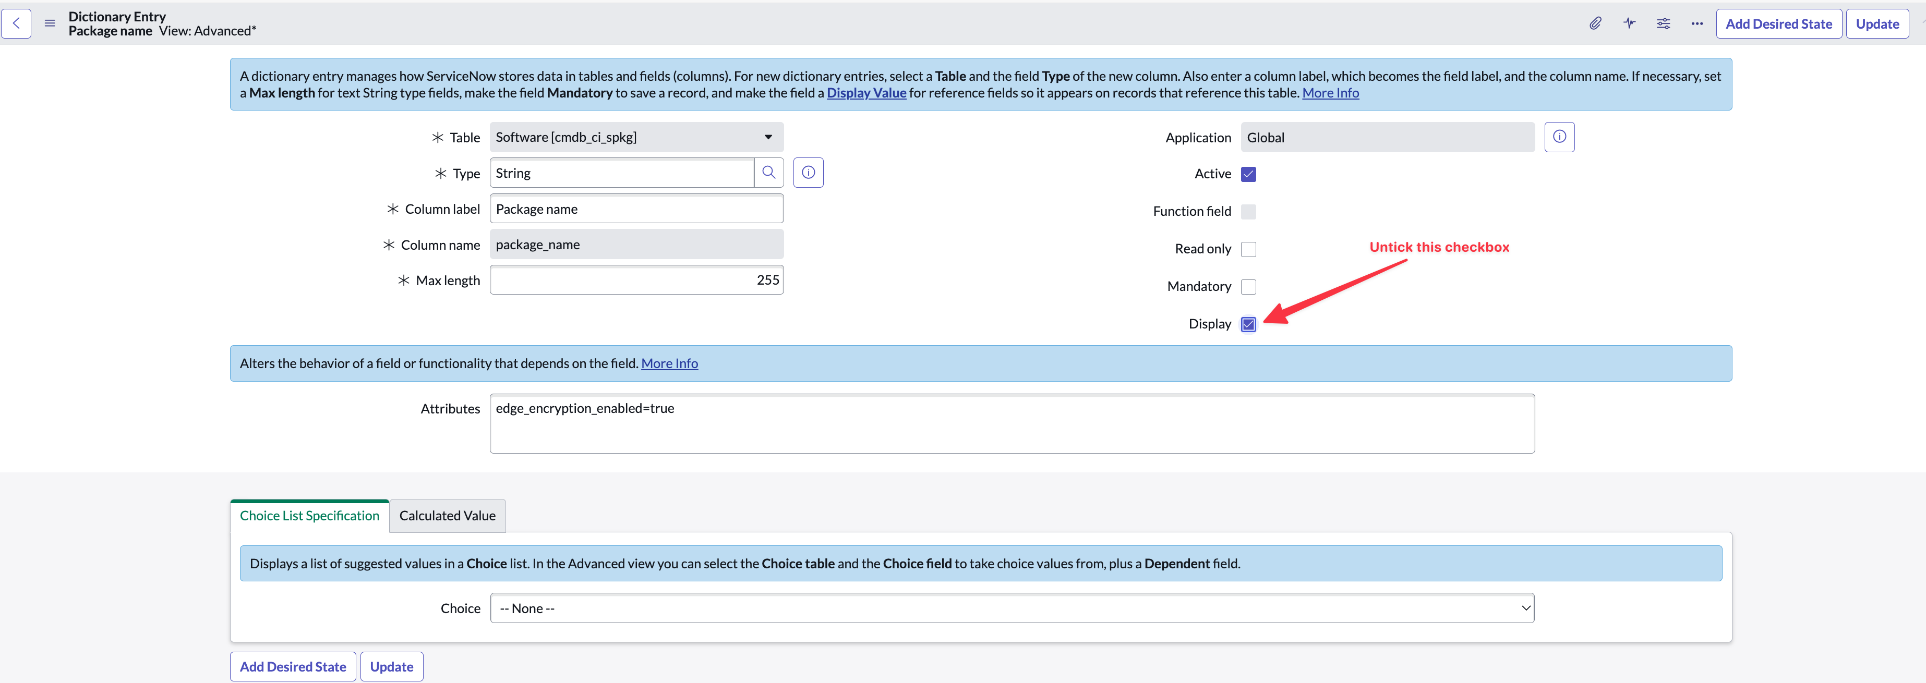Viewport: 1926px width, 683px height.
Task: Click the Application field showing Global
Action: coord(1388,137)
